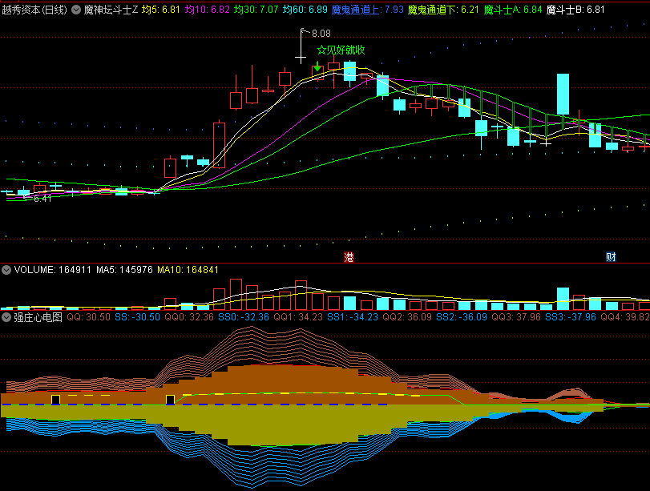This screenshot has width=650, height=491.
Task: Click the VOLUME: 164911 readout
Action: pos(52,270)
